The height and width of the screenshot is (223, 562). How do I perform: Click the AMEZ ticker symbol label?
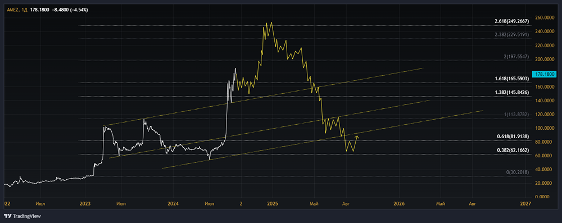13,10
